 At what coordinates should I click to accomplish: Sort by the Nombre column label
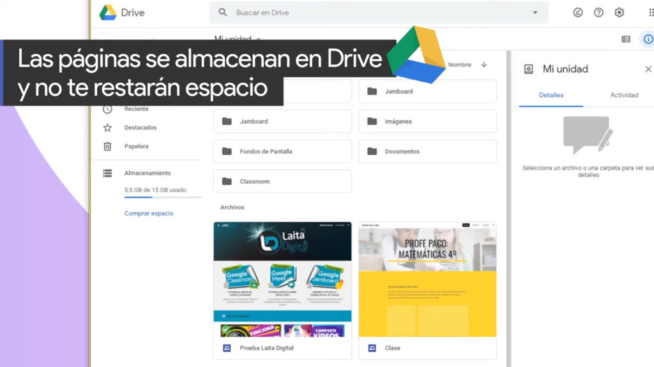tap(460, 64)
